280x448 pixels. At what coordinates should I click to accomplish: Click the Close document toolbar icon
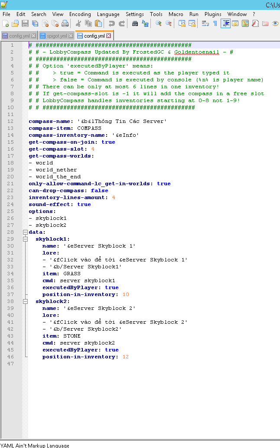tap(45, 24)
